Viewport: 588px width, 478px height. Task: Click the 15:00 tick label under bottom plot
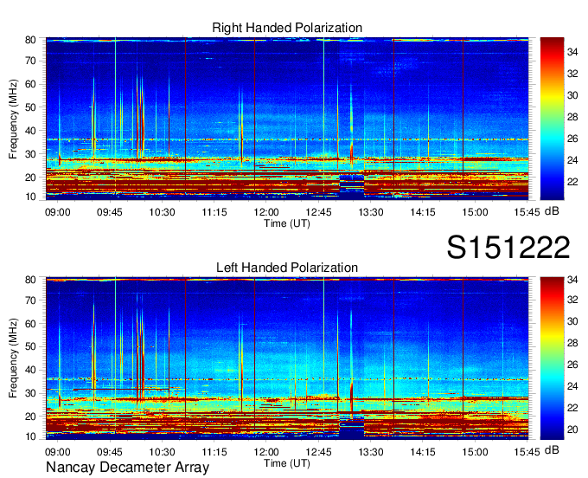[x=475, y=452]
